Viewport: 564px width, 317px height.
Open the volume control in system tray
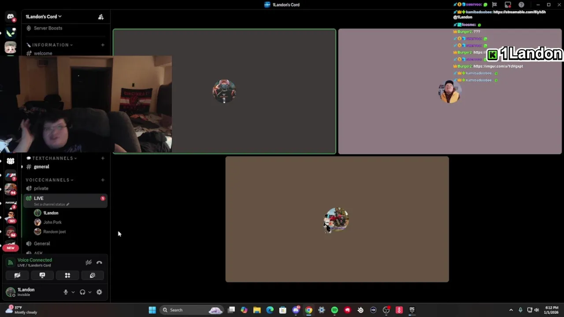(537, 310)
